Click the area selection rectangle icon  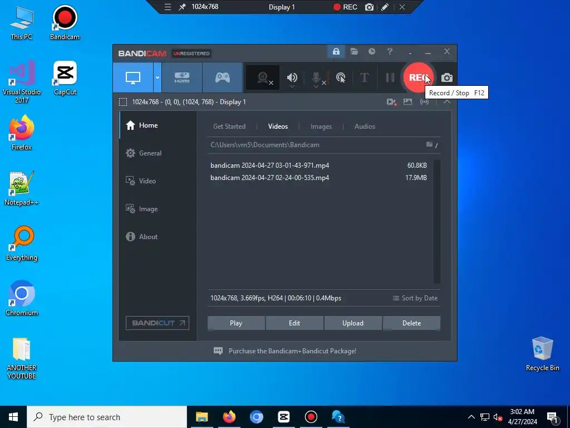123,102
